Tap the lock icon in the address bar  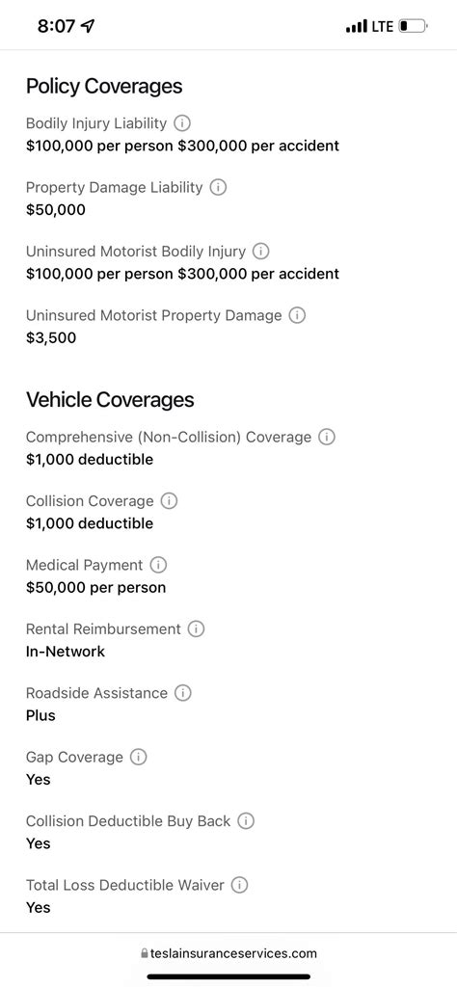(x=145, y=953)
